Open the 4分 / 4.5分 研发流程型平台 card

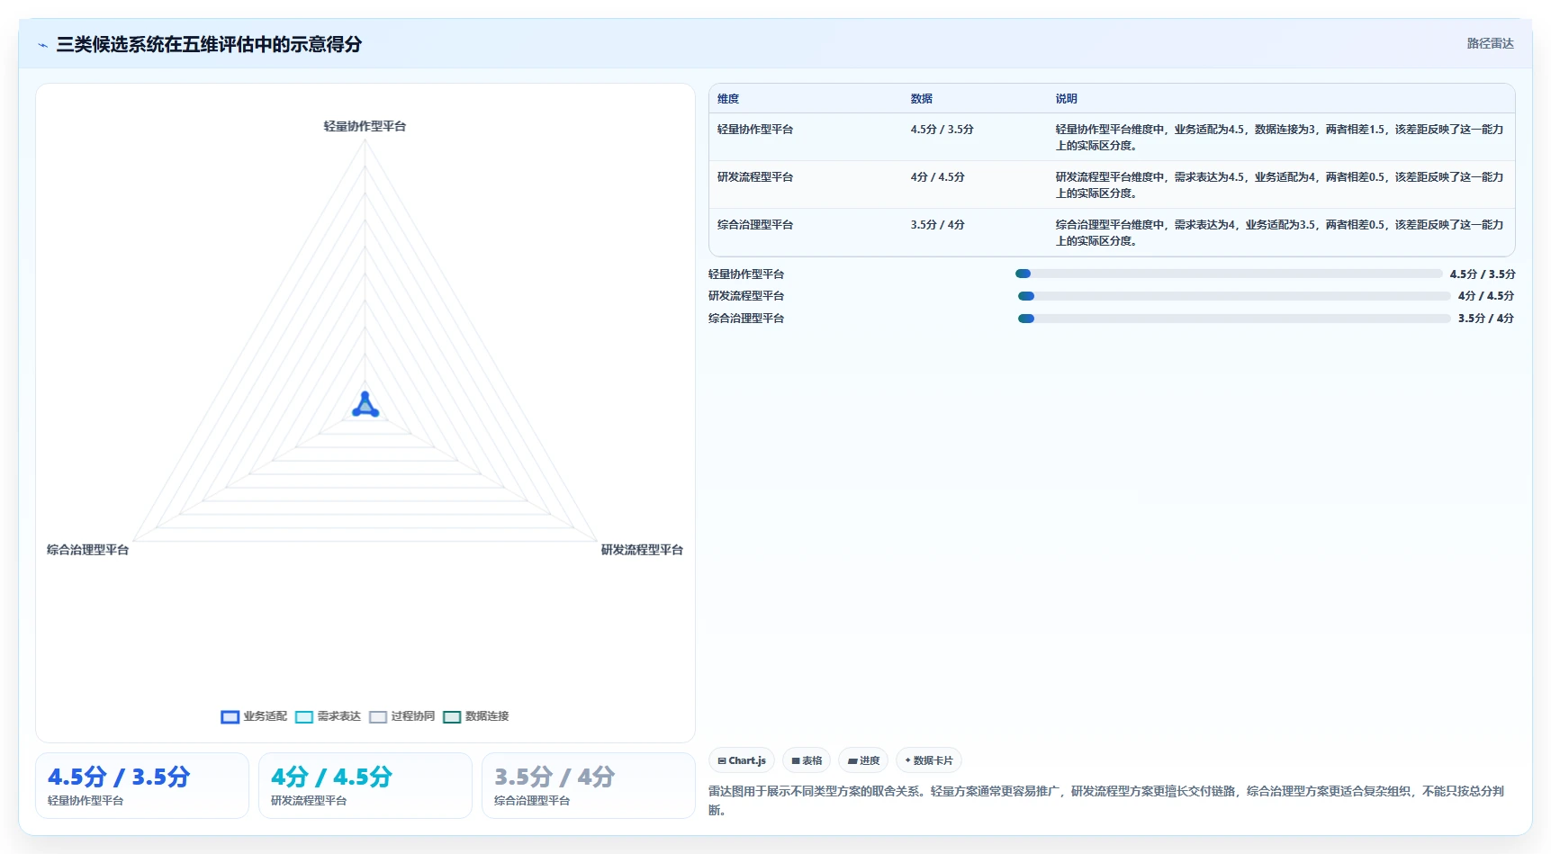[365, 786]
